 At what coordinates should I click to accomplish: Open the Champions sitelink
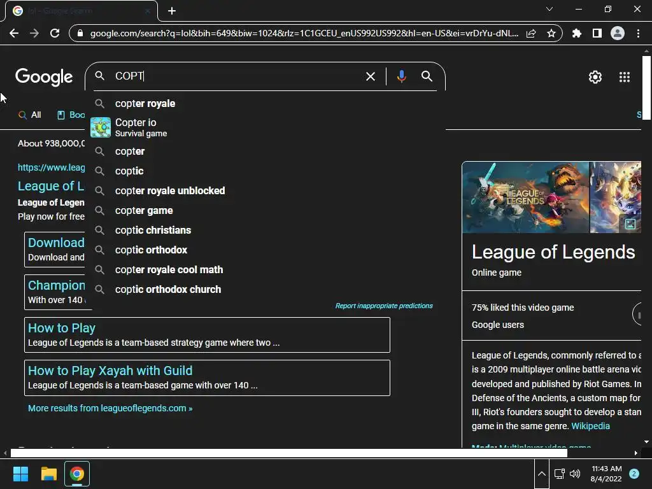tap(57, 285)
